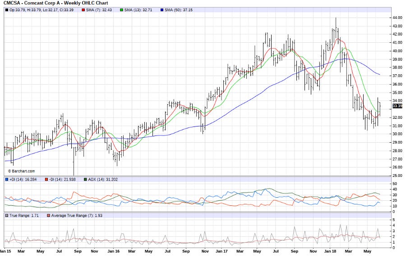The width and height of the screenshot is (406, 262).
Task: Click the Jan 16 date axis label
Action: 113,251
